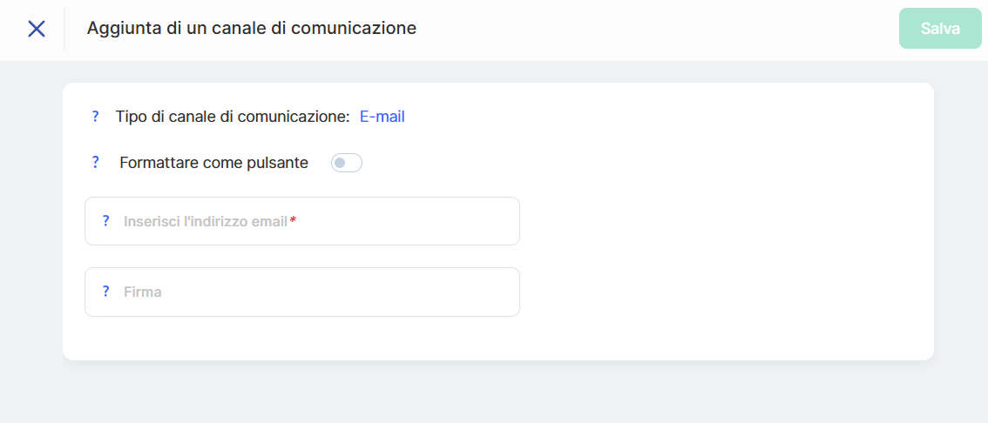Enable the Formattare come pulsante switch
Viewport: 988px width, 423px height.
click(x=346, y=163)
